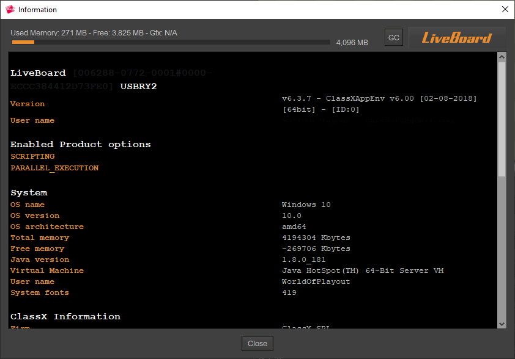Select the PARALLEL_EXECUTION option line
Viewport: 515px width, 359px height.
point(54,168)
